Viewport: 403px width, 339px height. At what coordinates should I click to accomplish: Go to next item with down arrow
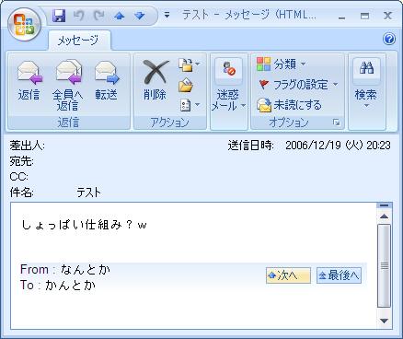pos(140,16)
